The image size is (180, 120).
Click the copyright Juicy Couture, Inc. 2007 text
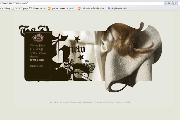(x=119, y=102)
